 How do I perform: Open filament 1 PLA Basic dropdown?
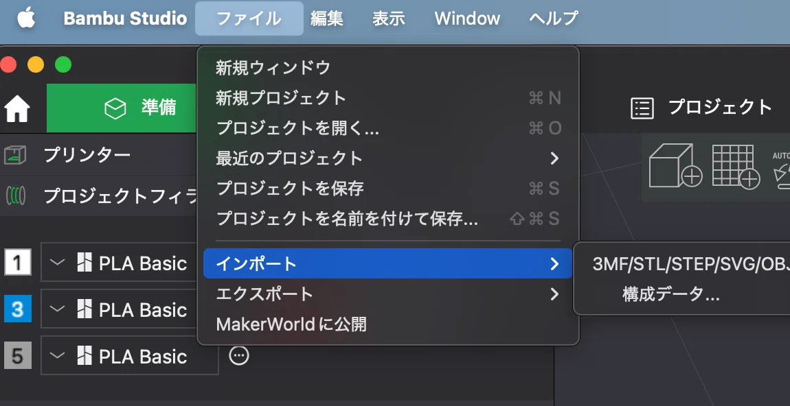pos(119,262)
